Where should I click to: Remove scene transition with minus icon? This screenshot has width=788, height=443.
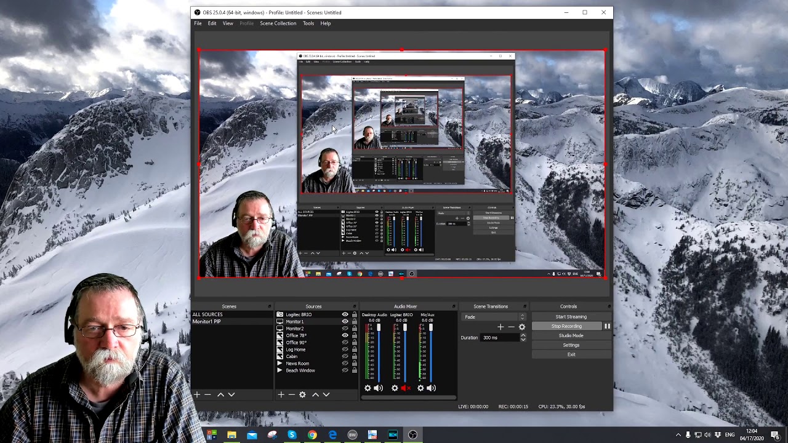pos(511,327)
